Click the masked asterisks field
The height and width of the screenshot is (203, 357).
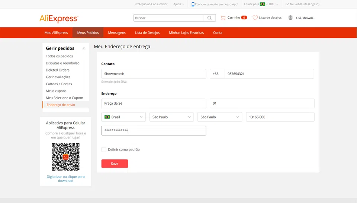point(154,131)
